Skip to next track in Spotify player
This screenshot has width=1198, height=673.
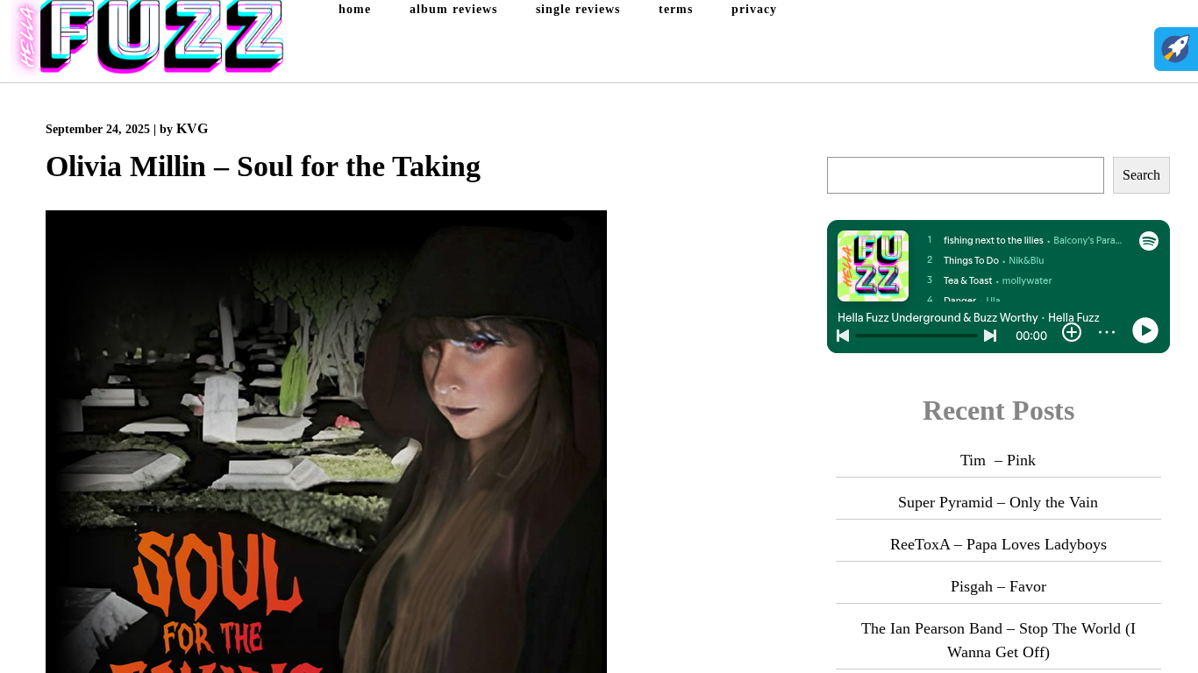tap(990, 336)
